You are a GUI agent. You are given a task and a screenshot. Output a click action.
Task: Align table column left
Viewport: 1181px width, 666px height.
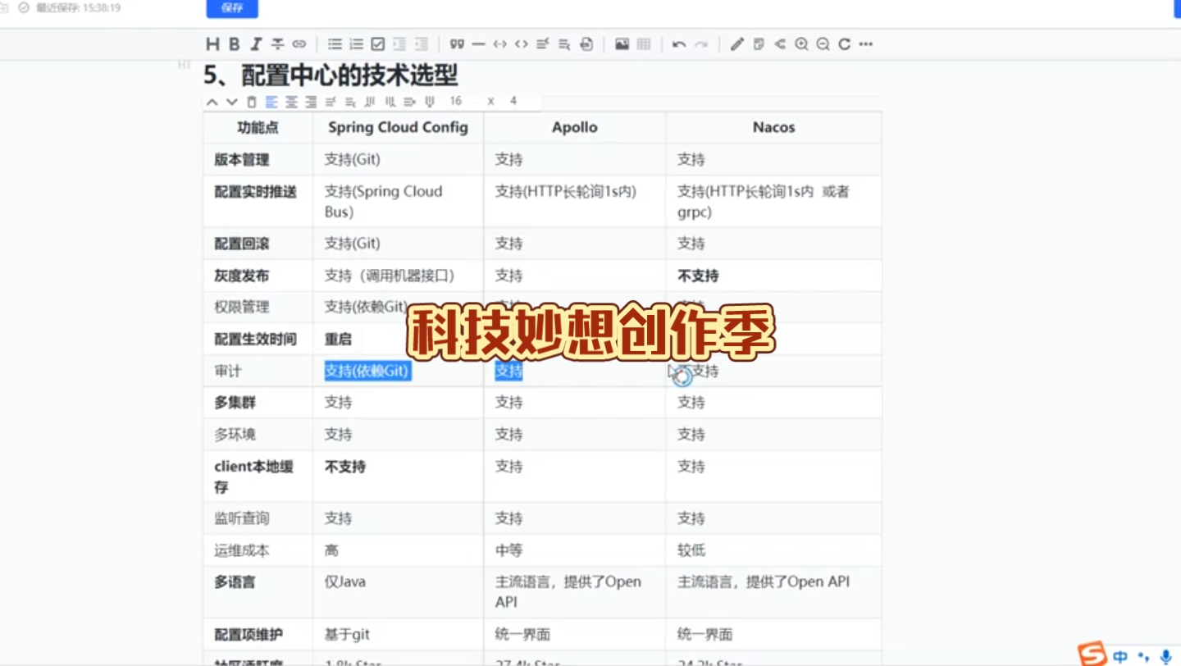pos(271,102)
